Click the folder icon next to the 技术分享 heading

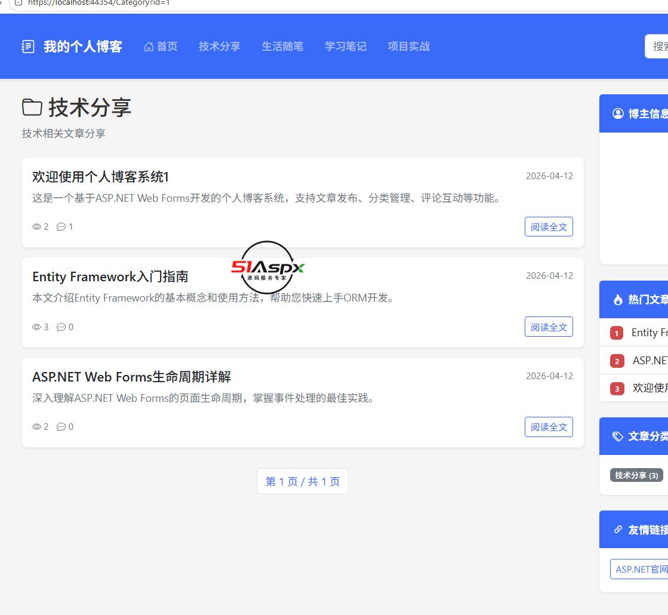(32, 107)
